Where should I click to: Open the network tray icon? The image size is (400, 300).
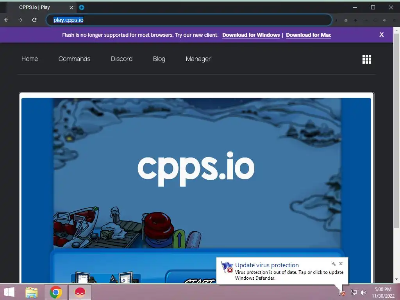[354, 293]
